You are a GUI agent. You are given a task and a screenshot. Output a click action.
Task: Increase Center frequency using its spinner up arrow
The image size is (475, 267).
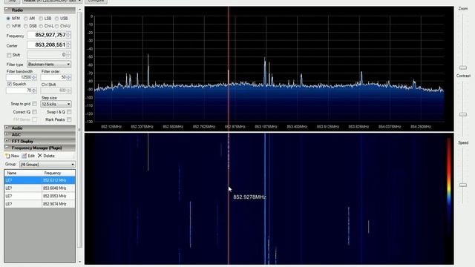tap(69, 43)
